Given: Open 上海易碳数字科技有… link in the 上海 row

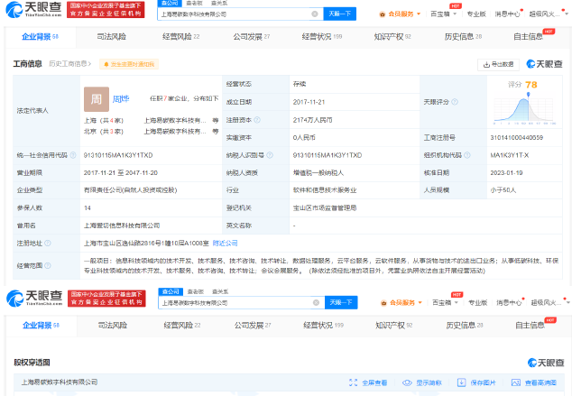Looking at the screenshot, I should (175, 120).
